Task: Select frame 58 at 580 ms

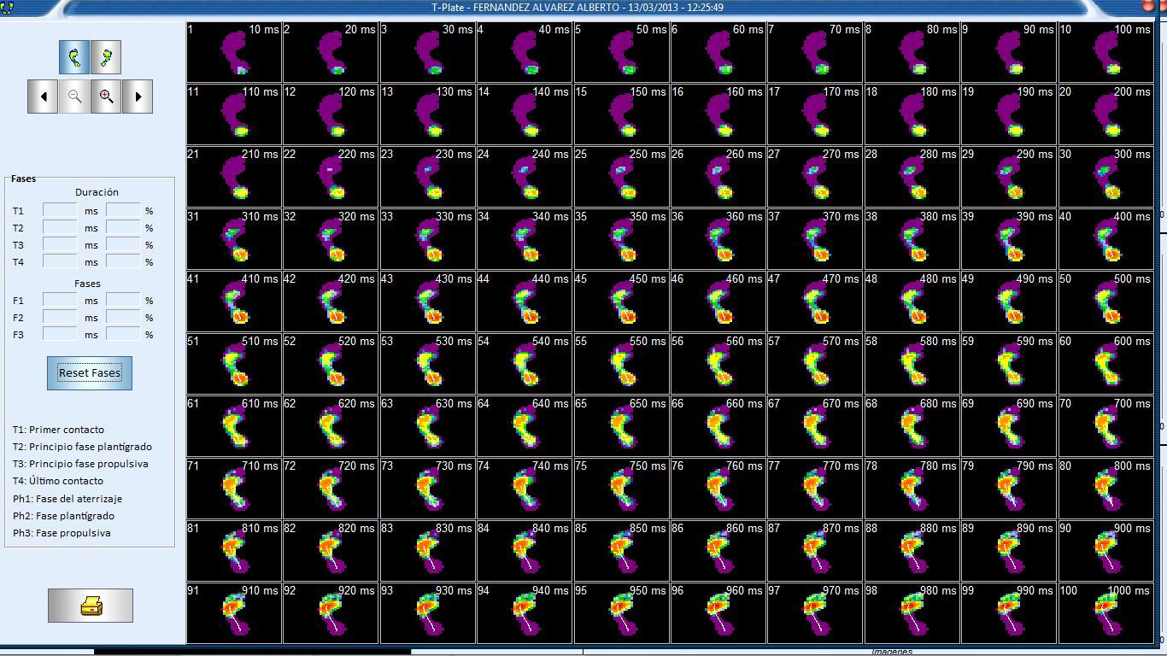Action: [x=912, y=364]
